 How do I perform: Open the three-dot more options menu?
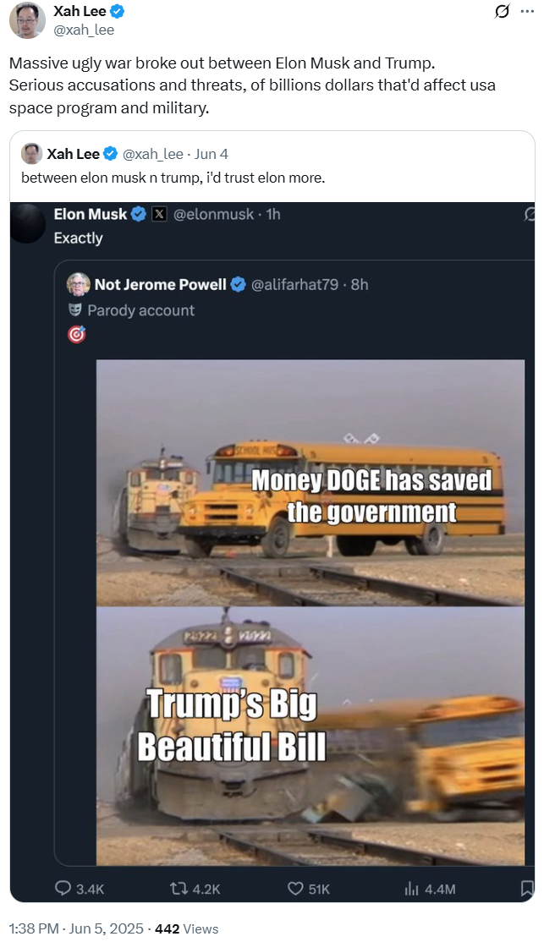tap(527, 12)
